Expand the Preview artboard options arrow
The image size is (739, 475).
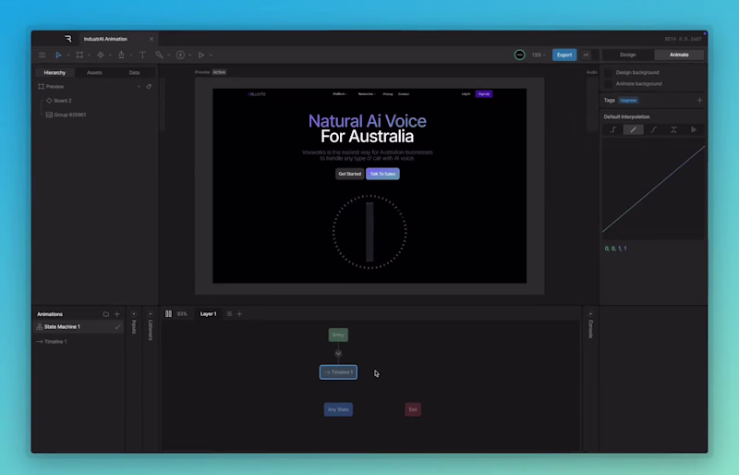pos(139,87)
